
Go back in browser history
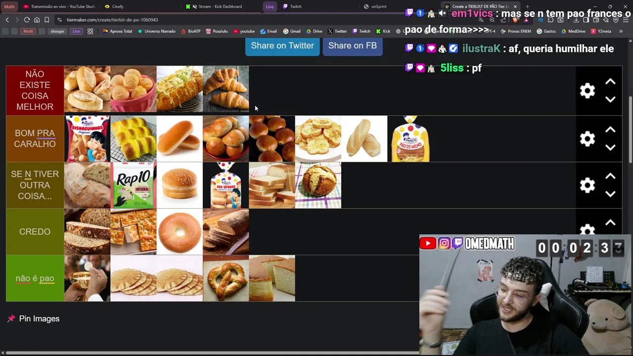click(x=7, y=20)
